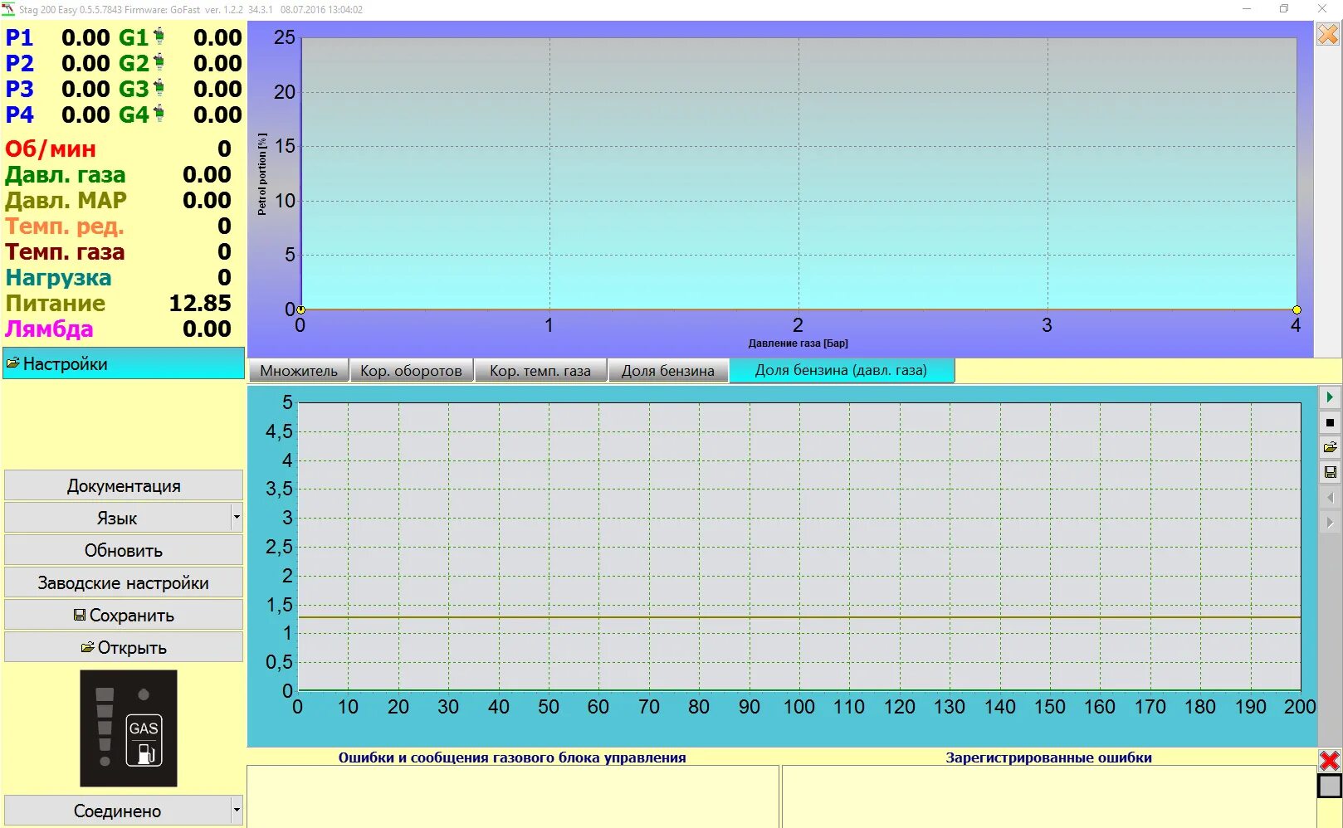Switch to the Кор. темп. газа tab
The height and width of the screenshot is (828, 1343).
[540, 371]
